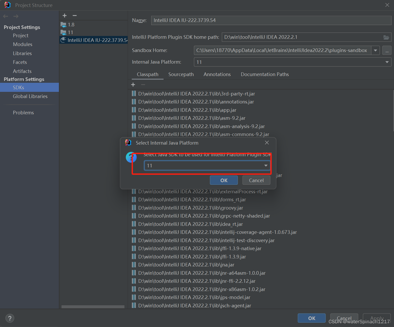The height and width of the screenshot is (327, 394).
Task: Select jffi-1.3.9.jar classpath entry
Action: 192,257
